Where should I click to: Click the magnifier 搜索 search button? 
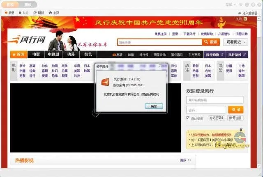[x=211, y=42]
